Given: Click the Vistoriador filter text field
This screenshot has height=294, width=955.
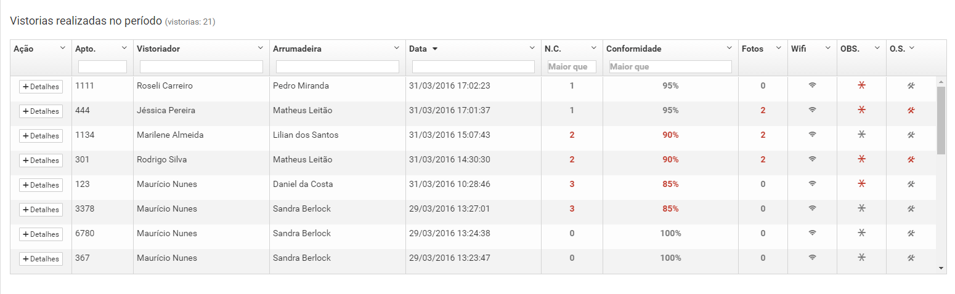Looking at the screenshot, I should 201,66.
